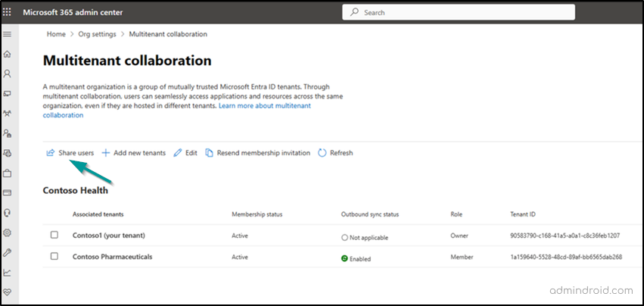Click the Owner role cell

(459, 236)
